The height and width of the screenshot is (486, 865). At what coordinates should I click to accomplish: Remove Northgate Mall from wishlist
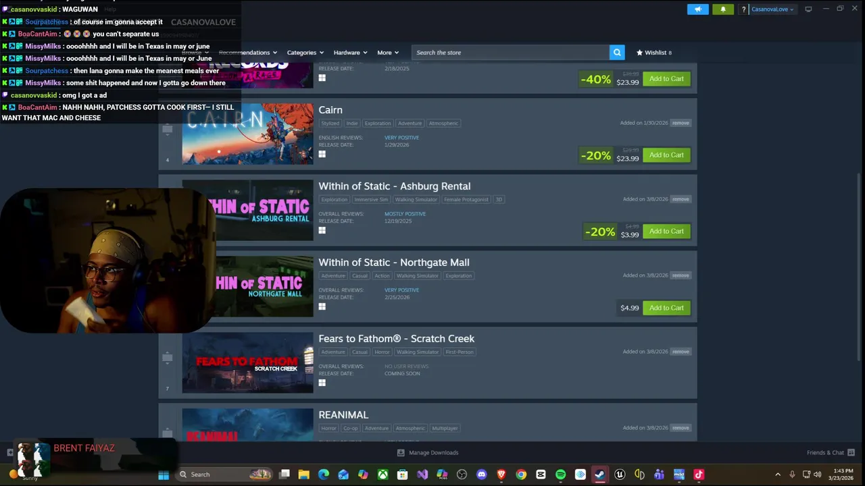point(681,275)
